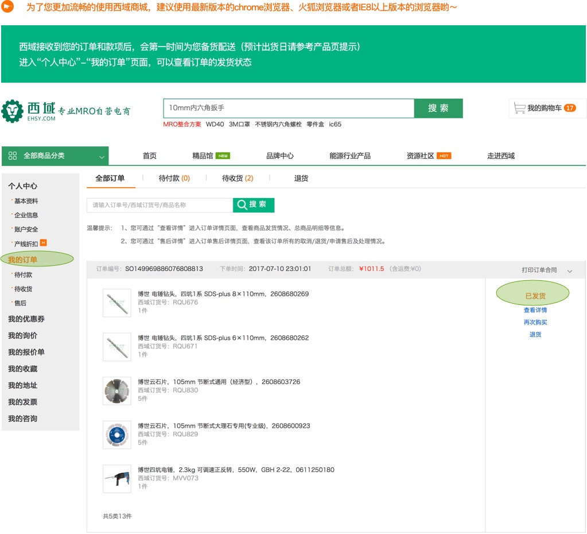Click the orange flag notice icon

click(8, 7)
